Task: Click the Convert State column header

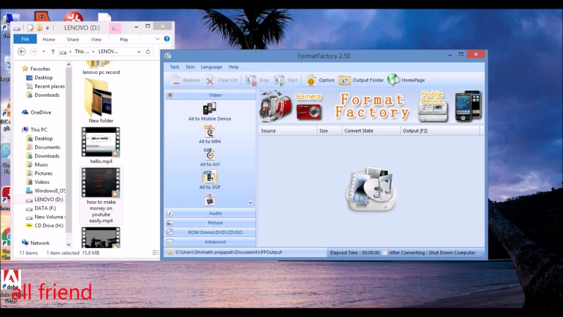Action: tap(371, 131)
